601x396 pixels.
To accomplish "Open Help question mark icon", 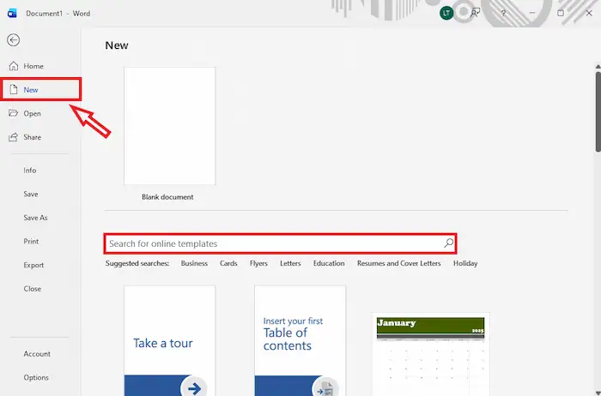I will tap(503, 13).
